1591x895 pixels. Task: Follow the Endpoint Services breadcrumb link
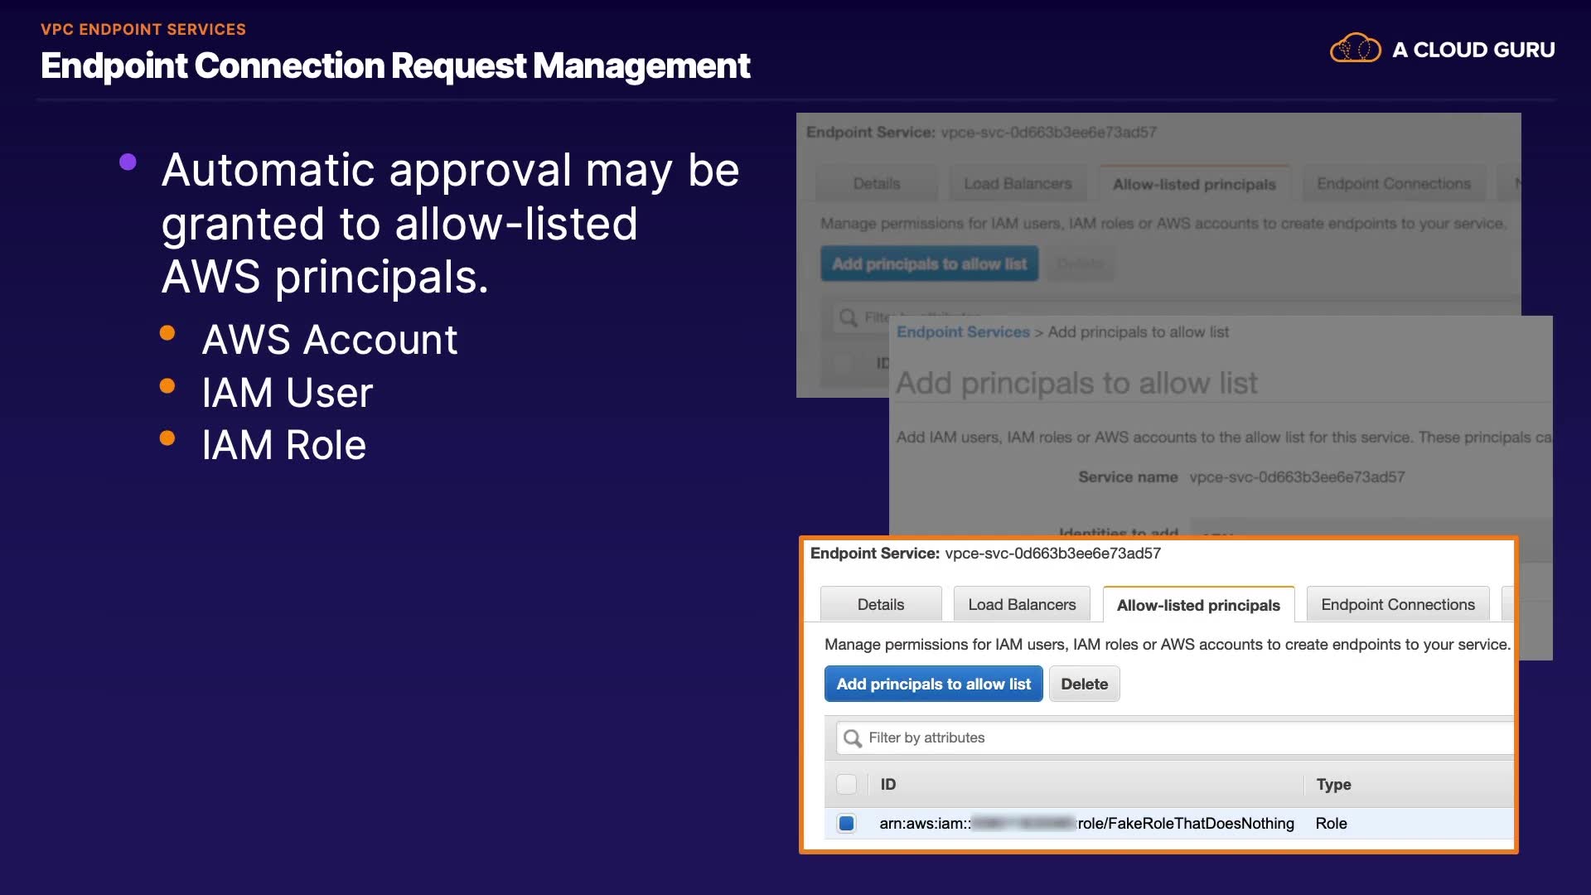pos(963,332)
